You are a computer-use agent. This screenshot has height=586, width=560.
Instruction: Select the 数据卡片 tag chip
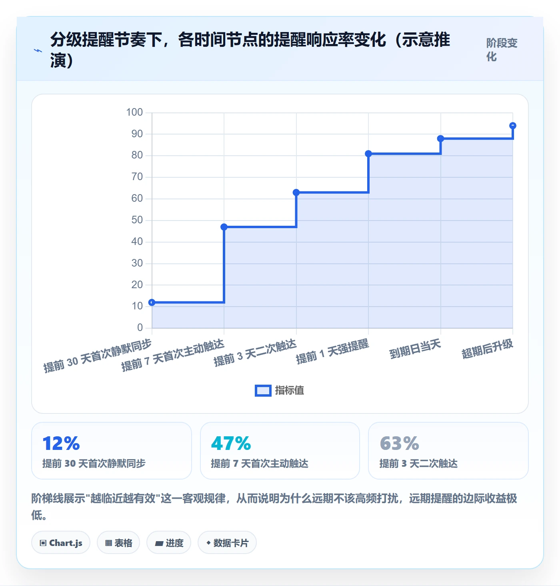[x=227, y=543]
